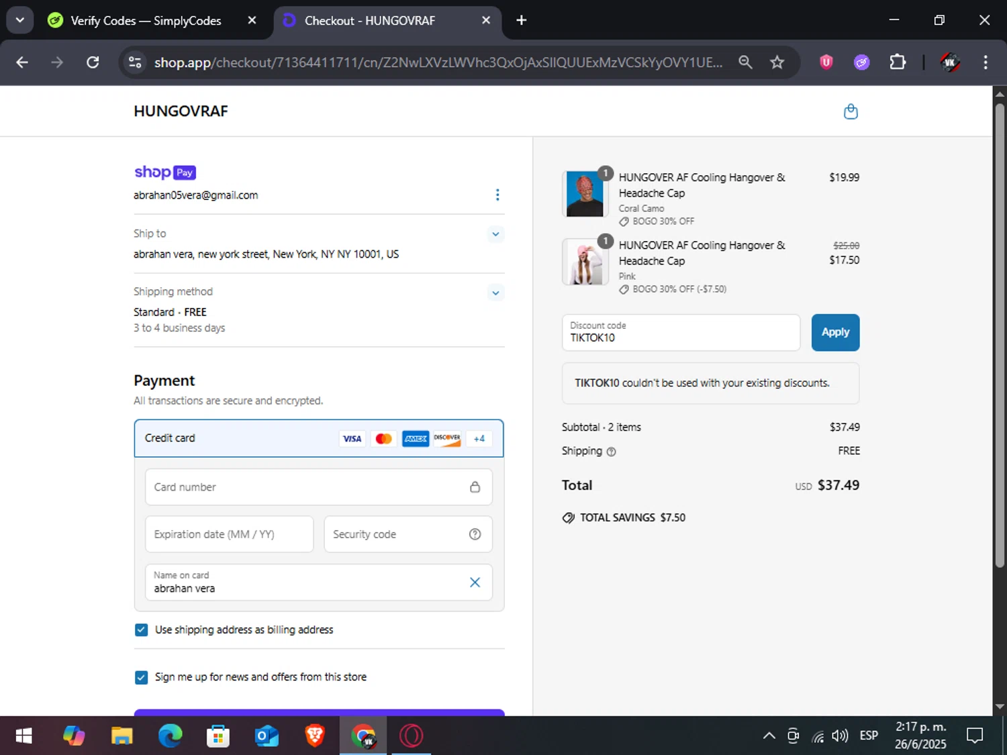Select the Checkout - HUNGOVRAF tab
The height and width of the screenshot is (755, 1007).
click(387, 21)
